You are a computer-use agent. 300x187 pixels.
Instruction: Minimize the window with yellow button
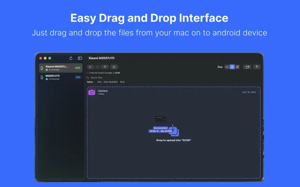coord(45,58)
